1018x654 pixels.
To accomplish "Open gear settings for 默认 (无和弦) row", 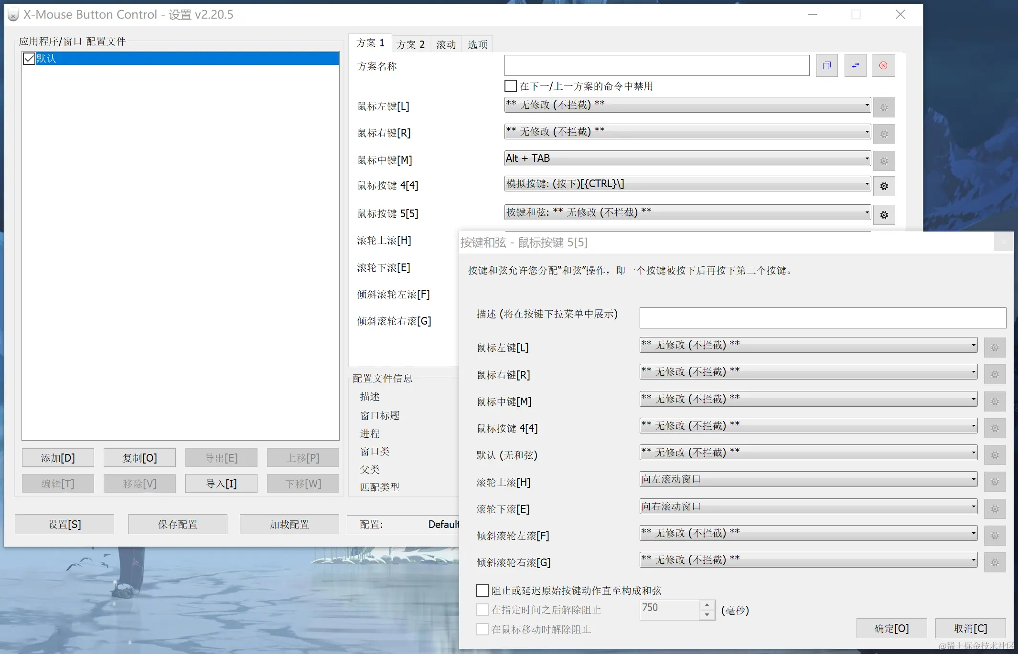I will click(x=996, y=454).
